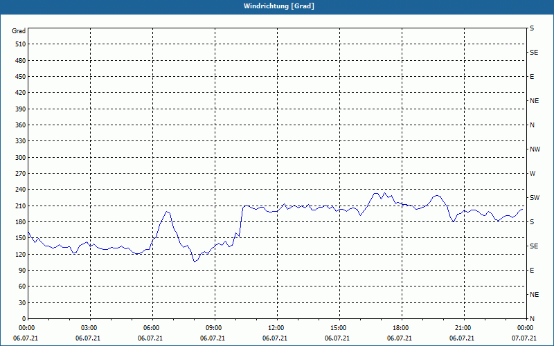The width and height of the screenshot is (554, 346).
Task: Click the 'Grad' y-axis unit label
Action: point(19,31)
